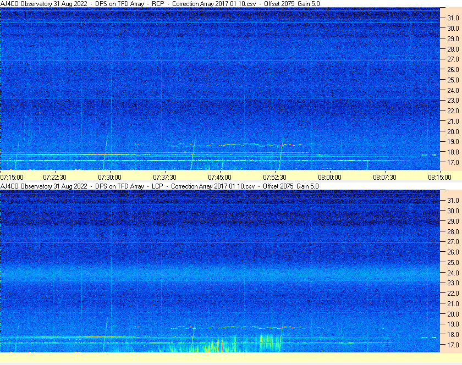The image size is (462, 365).
Task: Click 27.0 frequency label in RCP panel
Action: pyautogui.click(x=453, y=59)
